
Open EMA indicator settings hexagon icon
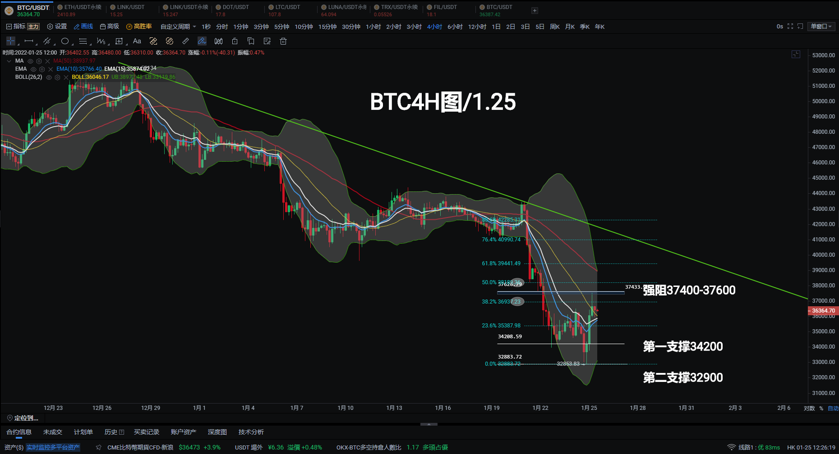[42, 69]
